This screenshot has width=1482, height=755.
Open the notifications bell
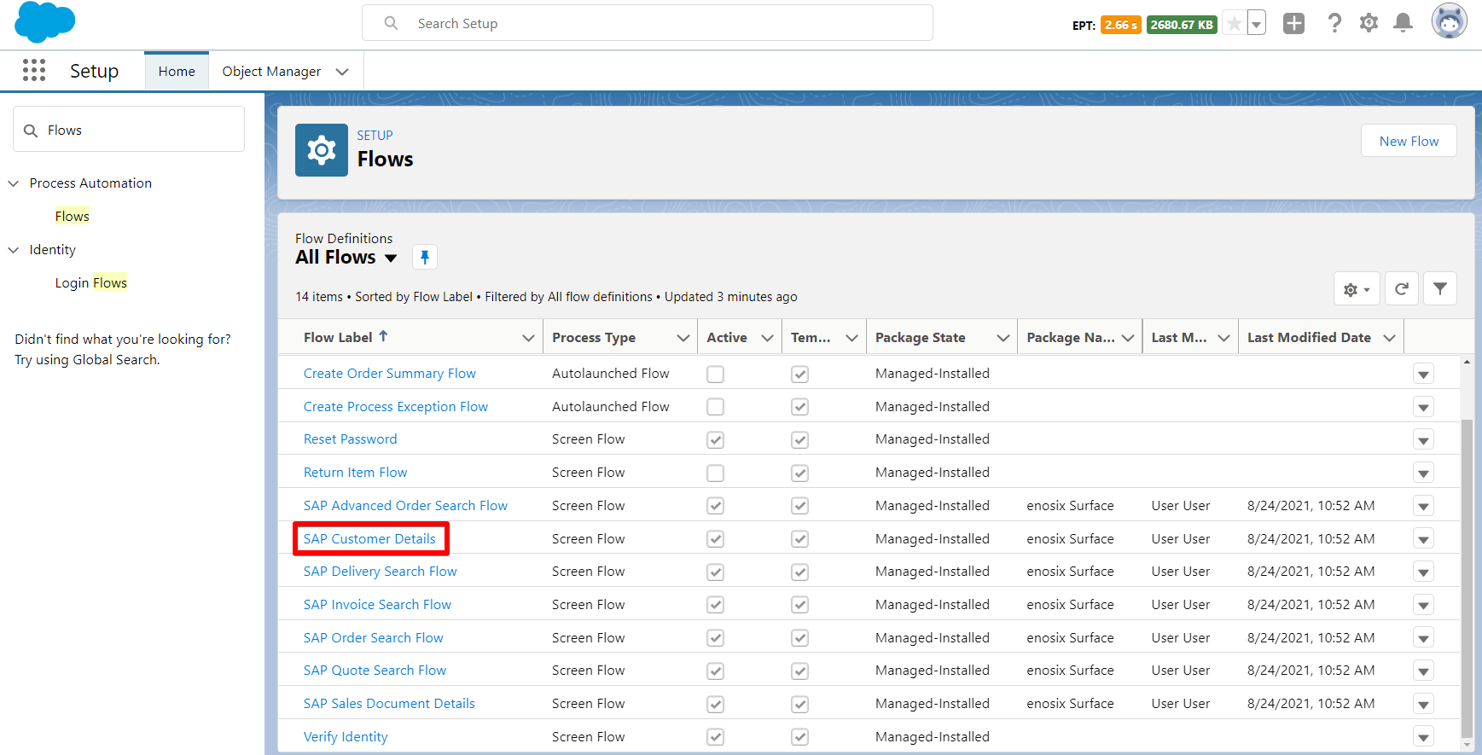click(x=1403, y=24)
